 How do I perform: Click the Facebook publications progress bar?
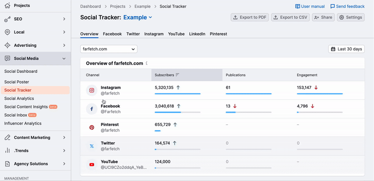(249, 112)
